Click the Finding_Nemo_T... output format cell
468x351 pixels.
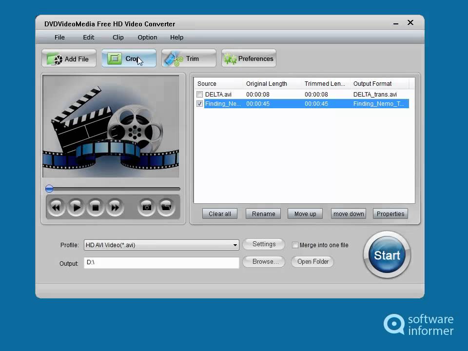[x=378, y=103]
